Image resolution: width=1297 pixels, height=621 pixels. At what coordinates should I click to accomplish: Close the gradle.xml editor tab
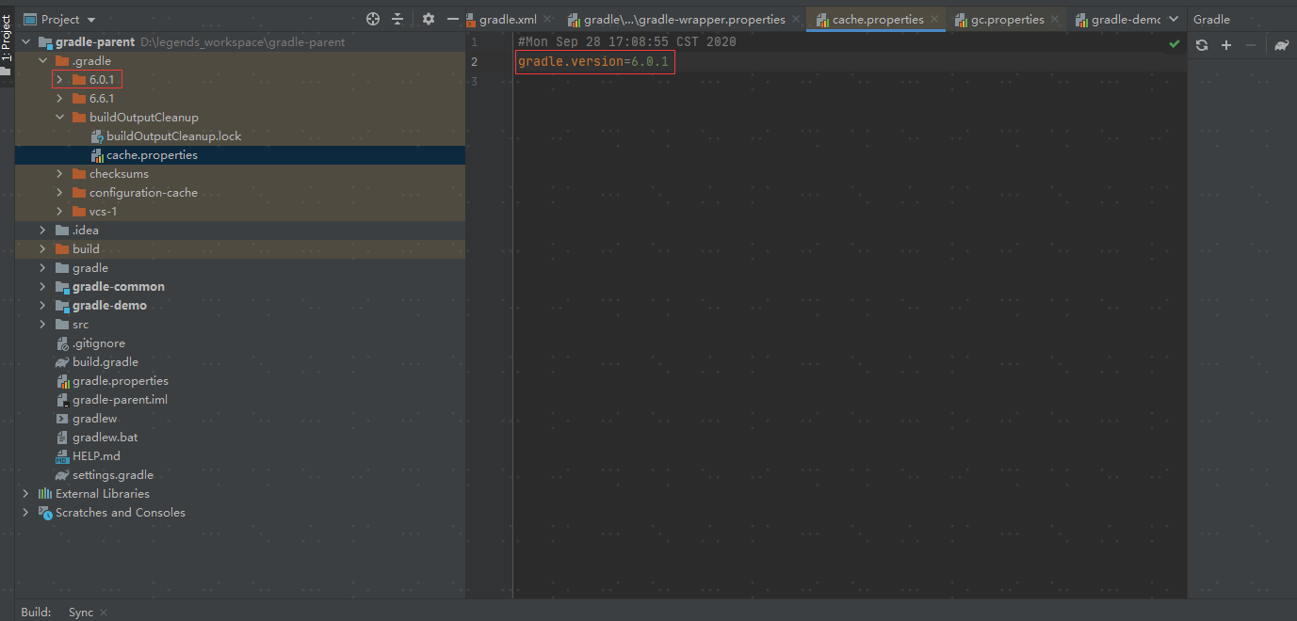click(x=549, y=17)
